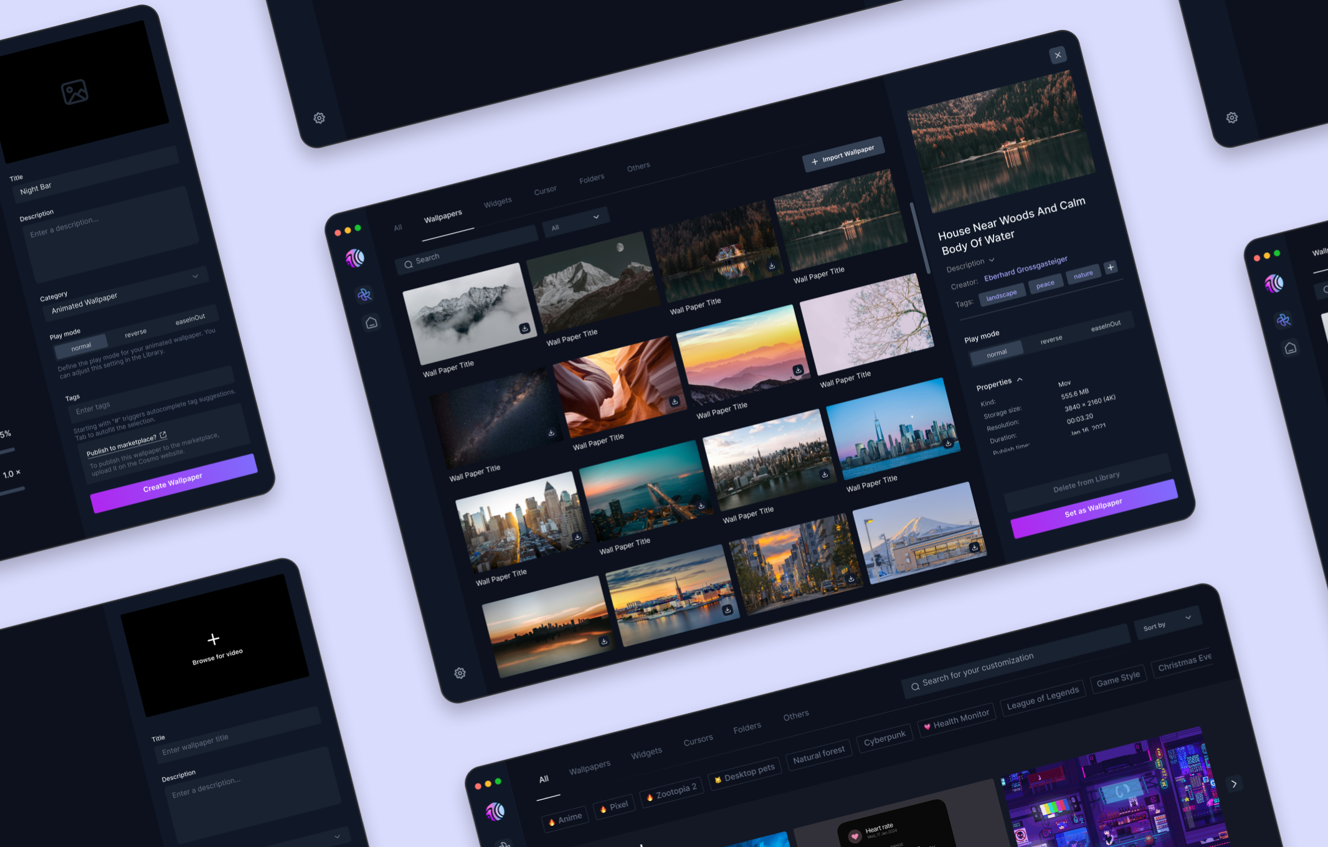Collapse the Properties section
Image resolution: width=1328 pixels, height=847 pixels.
(x=1021, y=378)
